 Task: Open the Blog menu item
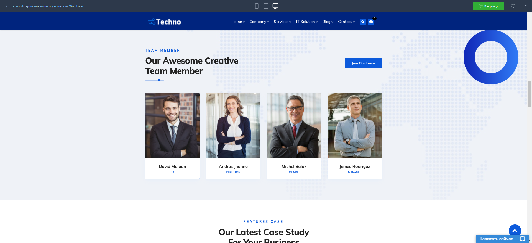click(x=328, y=22)
